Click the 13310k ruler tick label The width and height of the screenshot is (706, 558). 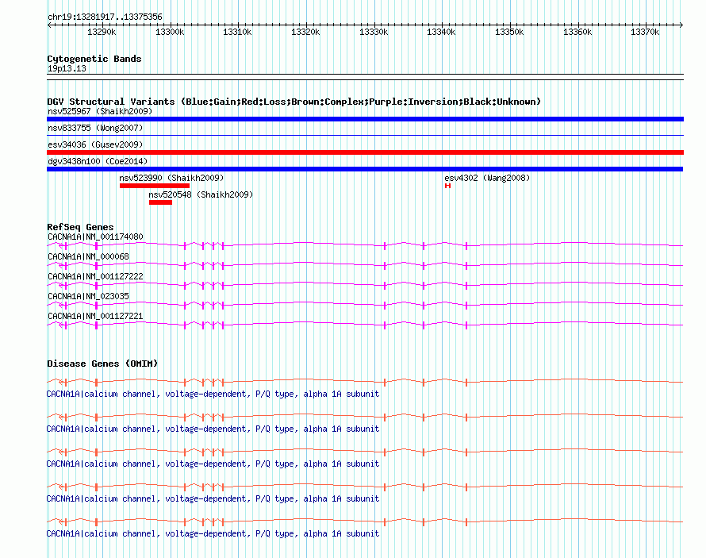pyautogui.click(x=237, y=32)
